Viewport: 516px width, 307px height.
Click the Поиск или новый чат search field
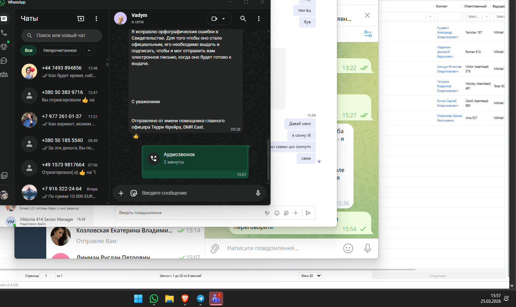coord(61,36)
